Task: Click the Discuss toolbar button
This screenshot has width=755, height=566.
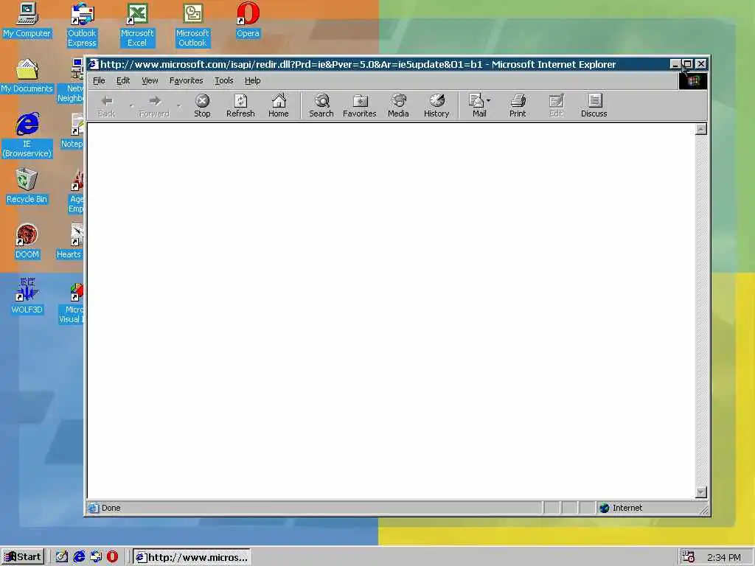Action: tap(594, 105)
